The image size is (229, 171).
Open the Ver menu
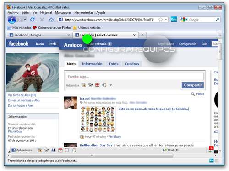pos(35,13)
